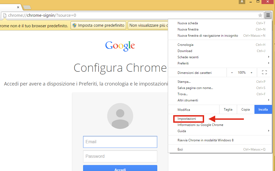Click the Copia button
This screenshot has height=171, width=275.
coord(245,110)
